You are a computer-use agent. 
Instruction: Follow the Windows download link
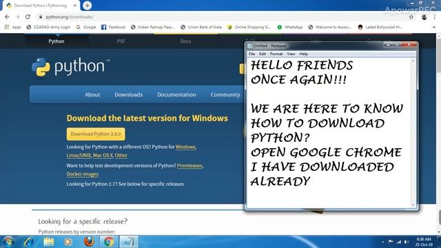[185, 147]
